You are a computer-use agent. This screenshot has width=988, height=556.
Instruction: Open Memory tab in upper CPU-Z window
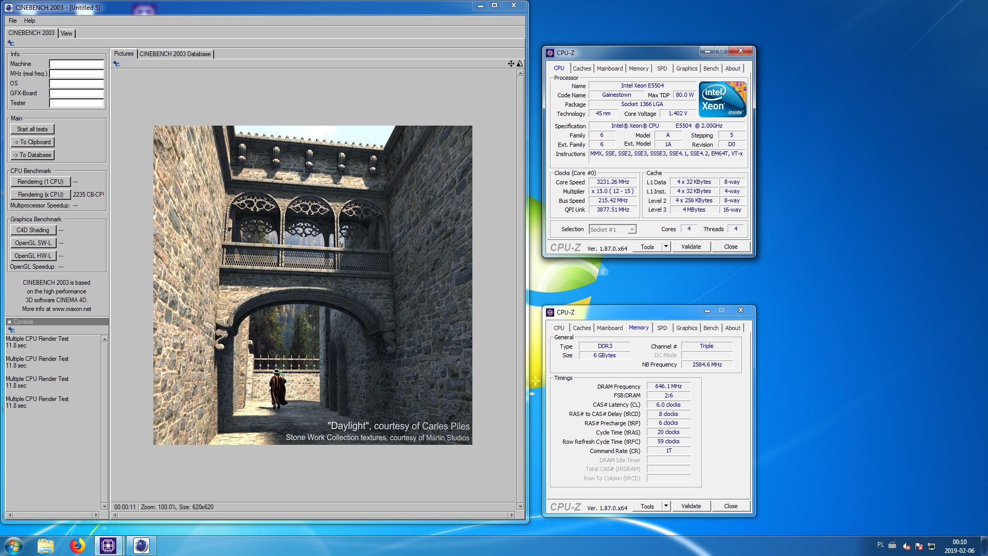[x=639, y=68]
